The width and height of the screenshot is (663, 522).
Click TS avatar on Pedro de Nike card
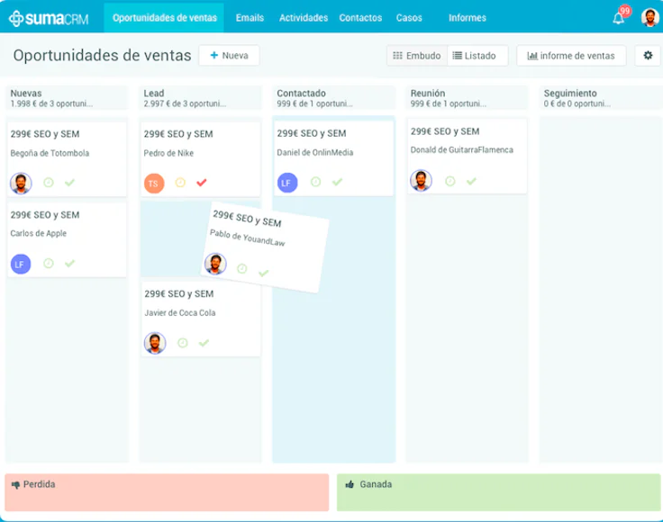click(x=154, y=184)
